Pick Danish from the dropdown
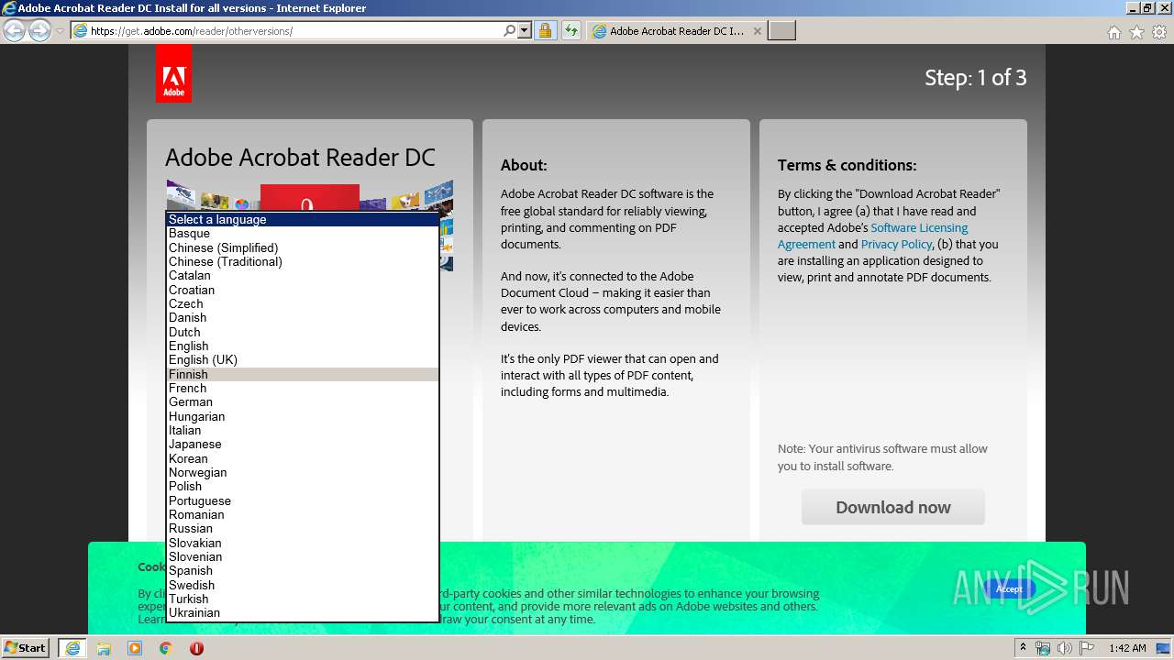Screen dimensions: 1174x660 point(303,318)
